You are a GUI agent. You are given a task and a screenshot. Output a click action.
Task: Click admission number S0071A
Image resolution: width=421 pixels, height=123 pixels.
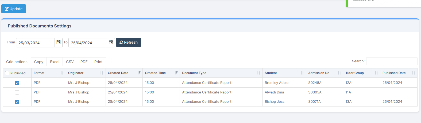(x=315, y=102)
